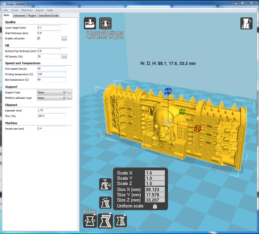Open Support type settings ellipsis button
The width and height of the screenshot is (259, 234).
click(69, 92)
